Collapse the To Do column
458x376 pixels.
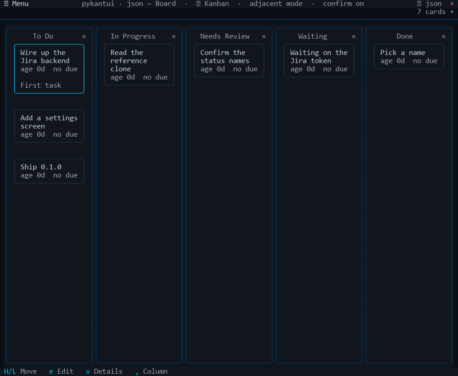tap(84, 36)
